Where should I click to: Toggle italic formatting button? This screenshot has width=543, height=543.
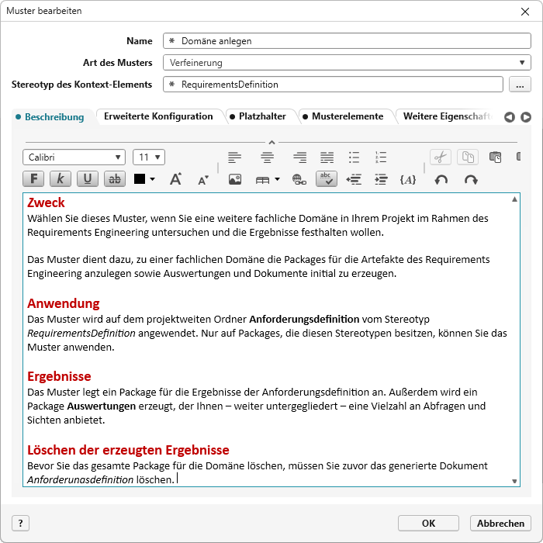point(61,178)
